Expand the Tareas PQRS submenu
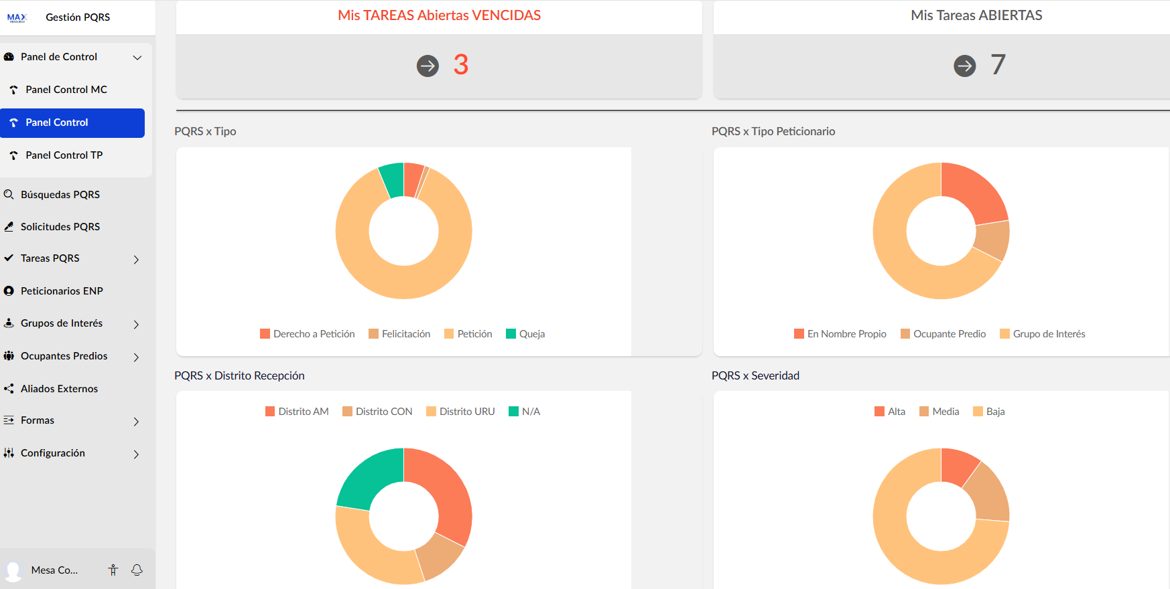The height and width of the screenshot is (589, 1170). (x=136, y=259)
